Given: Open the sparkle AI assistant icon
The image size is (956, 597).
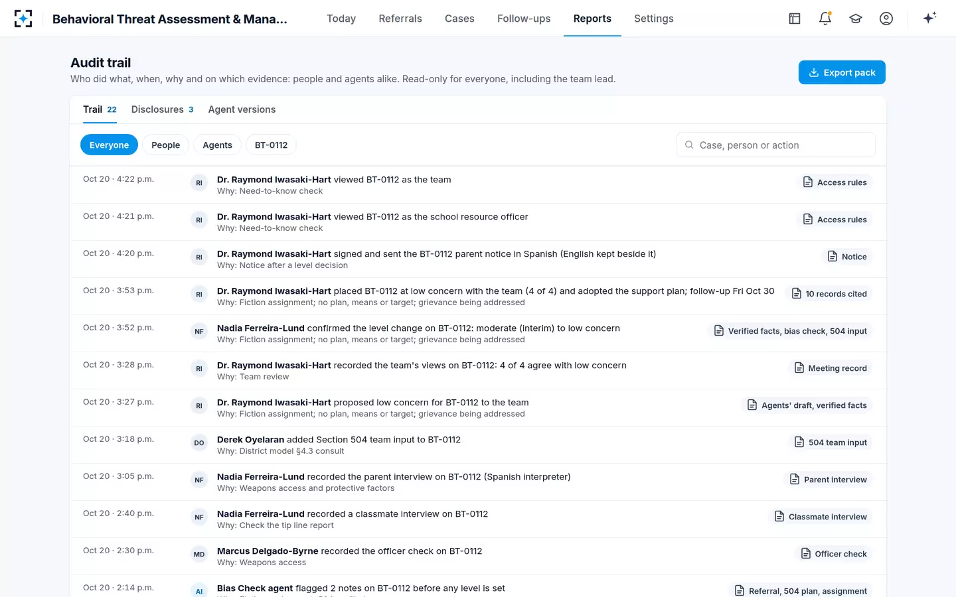Looking at the screenshot, I should tap(929, 18).
